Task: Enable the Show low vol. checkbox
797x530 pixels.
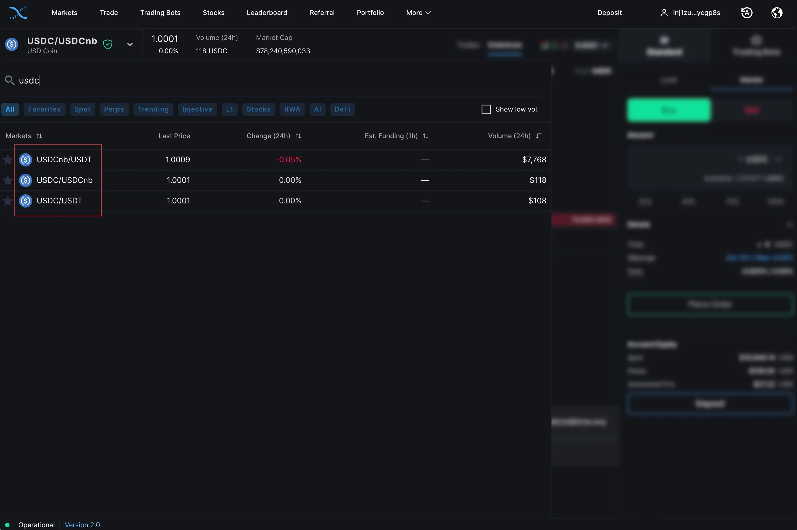Action: pos(486,109)
